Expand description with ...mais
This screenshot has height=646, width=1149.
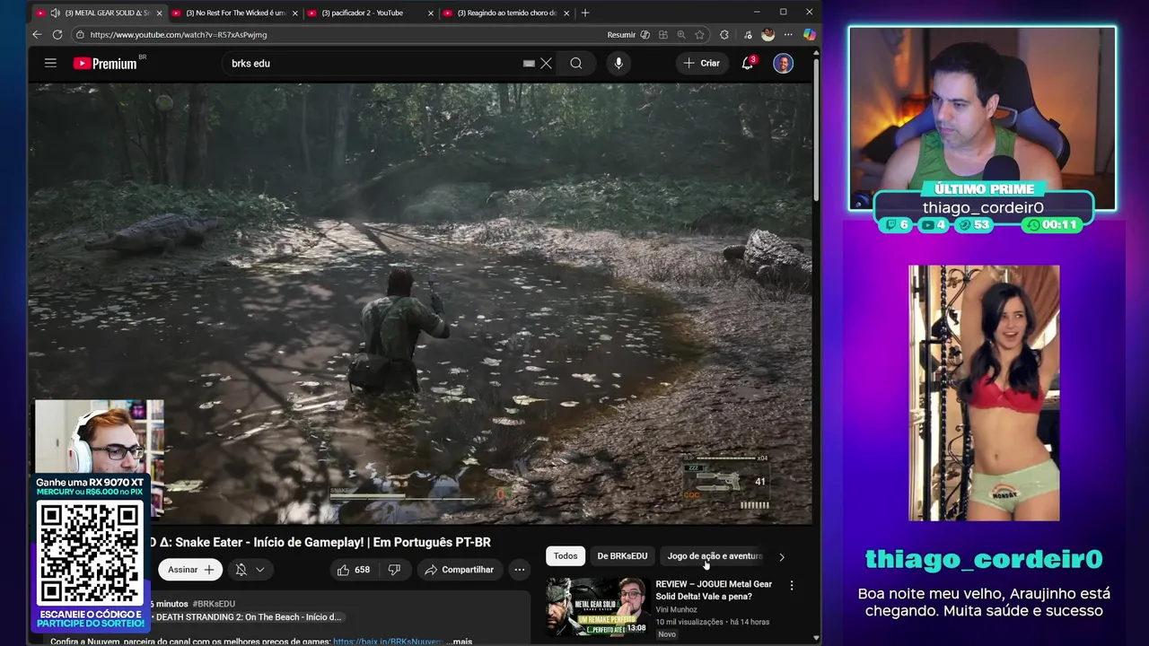pyautogui.click(x=460, y=642)
